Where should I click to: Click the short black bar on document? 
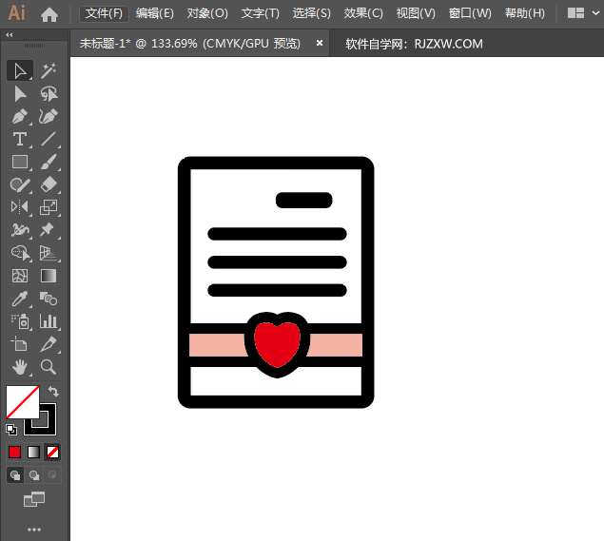[x=304, y=201]
